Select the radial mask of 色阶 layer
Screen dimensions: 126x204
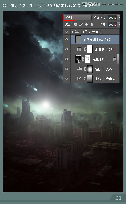pyautogui.click(x=90, y=69)
